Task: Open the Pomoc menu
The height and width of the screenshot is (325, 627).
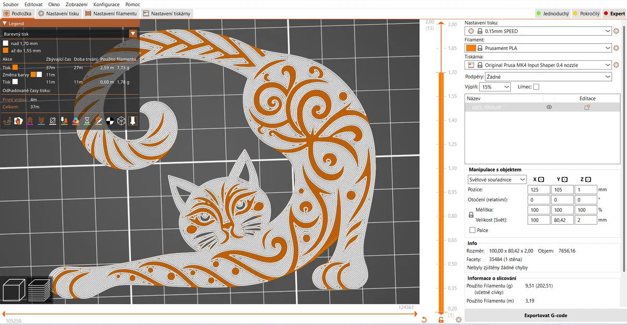Action: 132,4
